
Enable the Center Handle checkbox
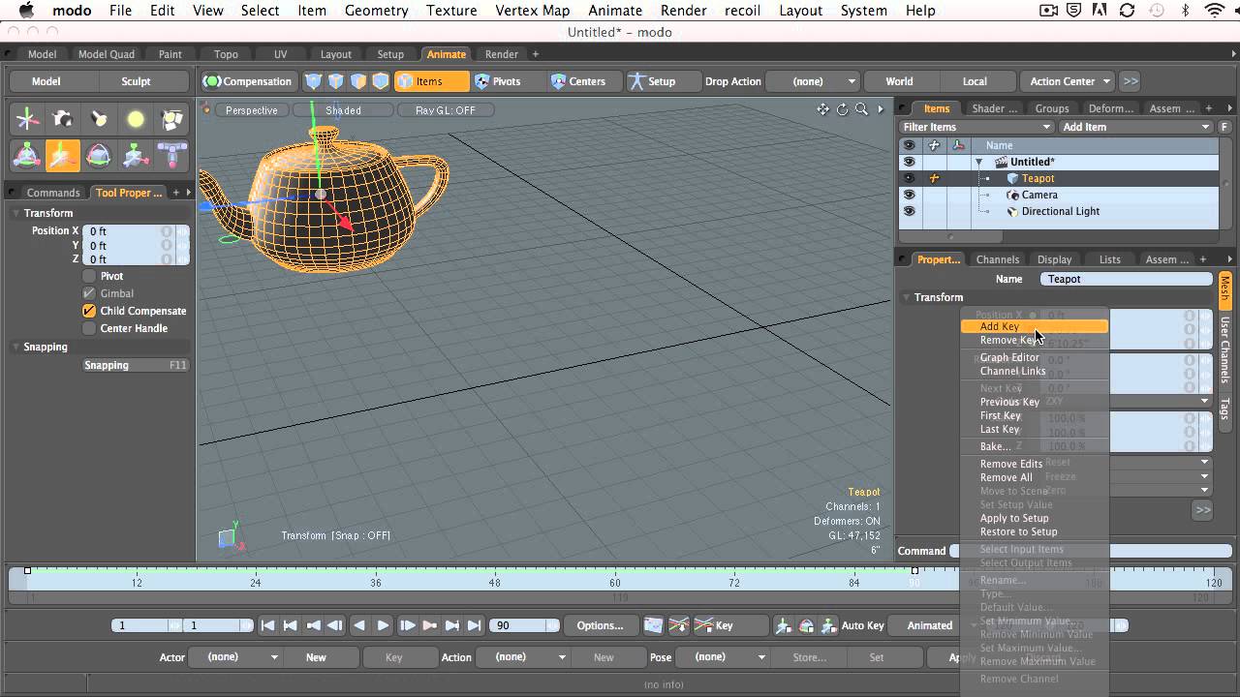click(89, 328)
